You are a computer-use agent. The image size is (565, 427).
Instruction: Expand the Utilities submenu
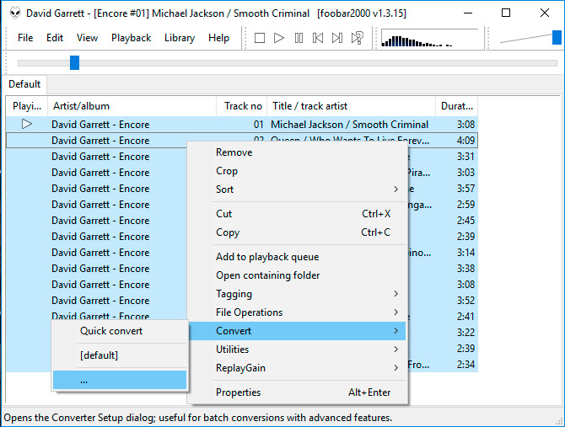[x=298, y=350]
